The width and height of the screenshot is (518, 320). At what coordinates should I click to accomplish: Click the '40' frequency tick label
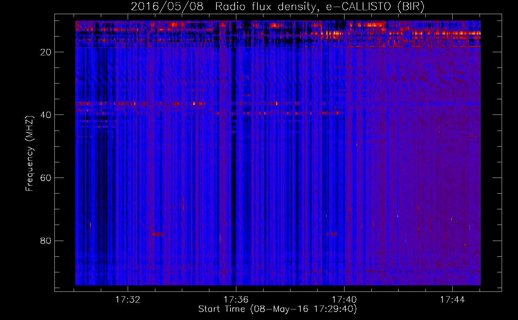pyautogui.click(x=46, y=115)
